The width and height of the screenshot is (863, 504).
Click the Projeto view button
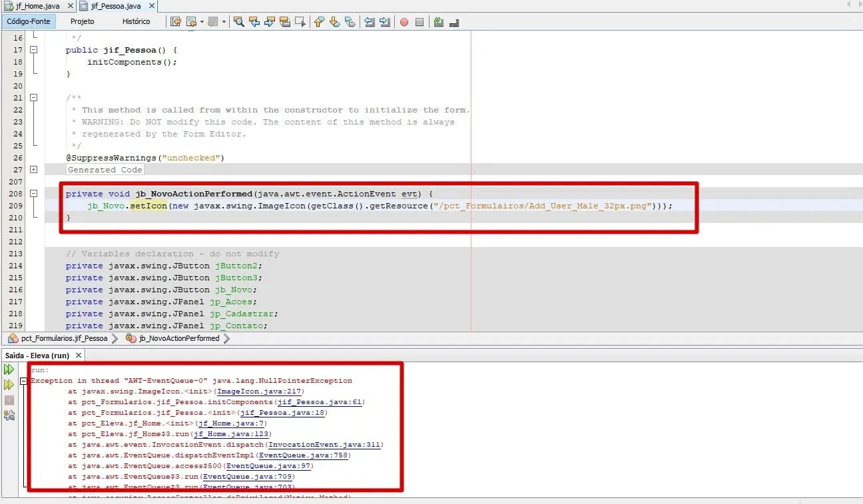click(x=83, y=21)
